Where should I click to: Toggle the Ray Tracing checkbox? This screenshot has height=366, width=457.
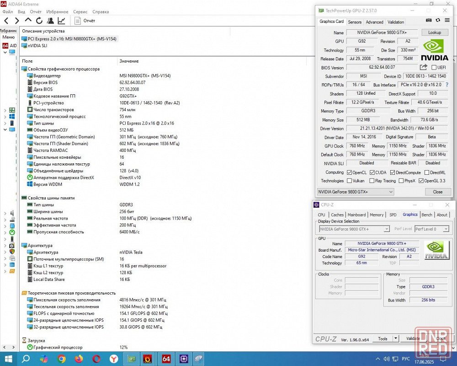[x=372, y=181]
